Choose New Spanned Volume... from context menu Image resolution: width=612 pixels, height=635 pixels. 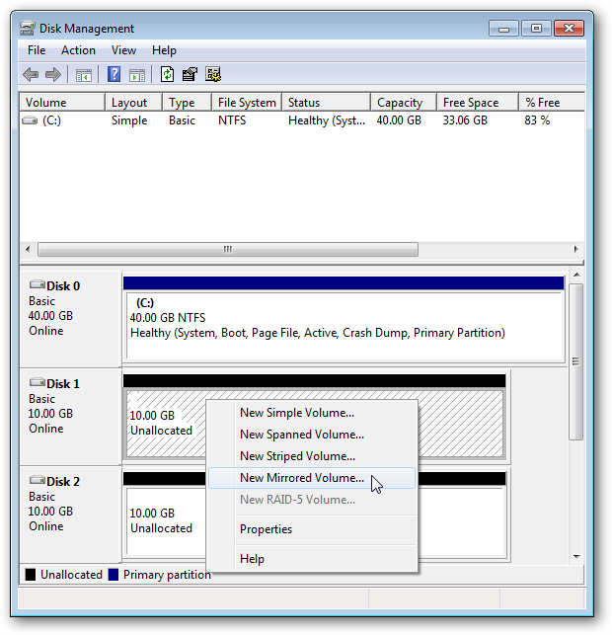pyautogui.click(x=312, y=435)
